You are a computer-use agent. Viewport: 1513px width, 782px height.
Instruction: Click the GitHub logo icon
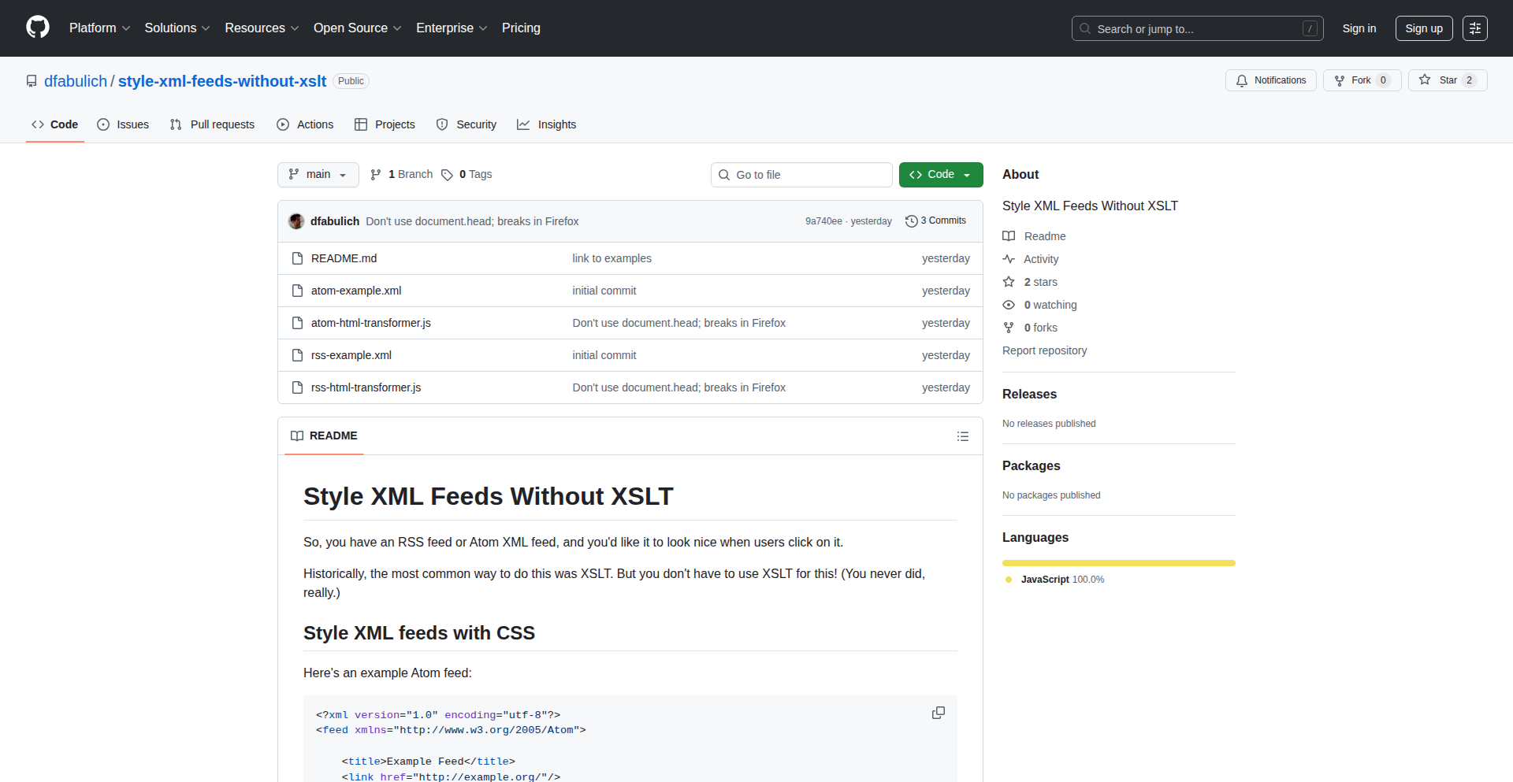(38, 28)
